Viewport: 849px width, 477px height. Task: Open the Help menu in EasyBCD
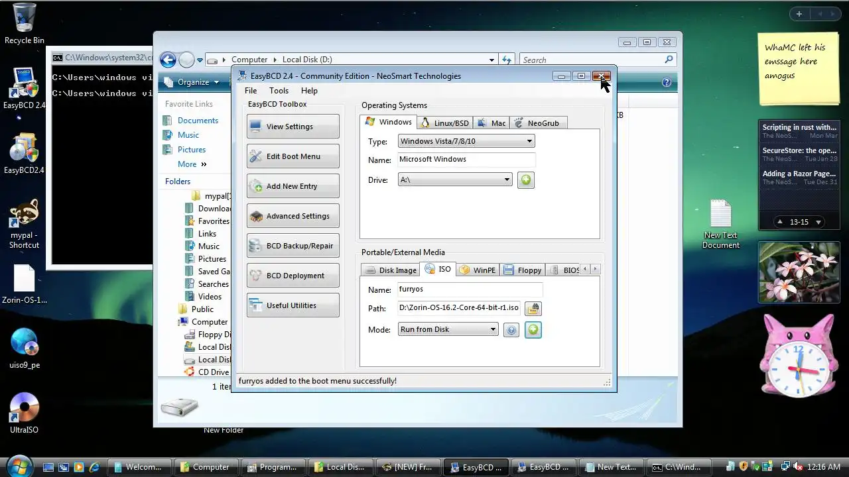(x=309, y=91)
